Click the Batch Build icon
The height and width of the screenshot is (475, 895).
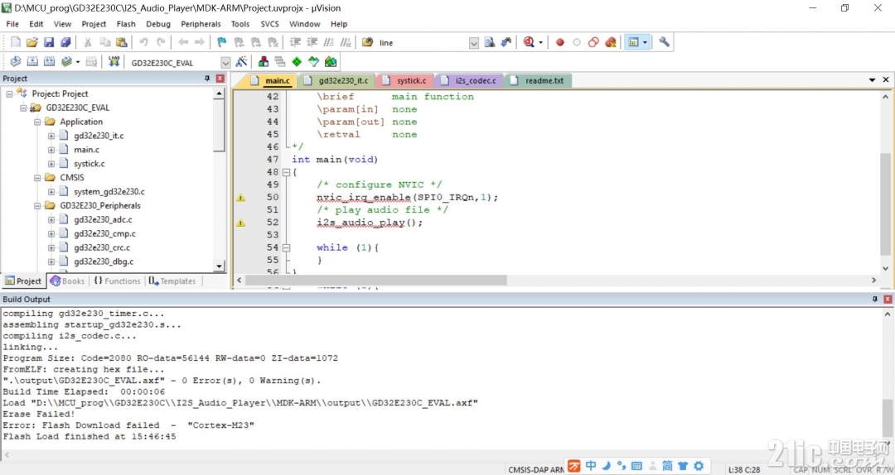(67, 61)
